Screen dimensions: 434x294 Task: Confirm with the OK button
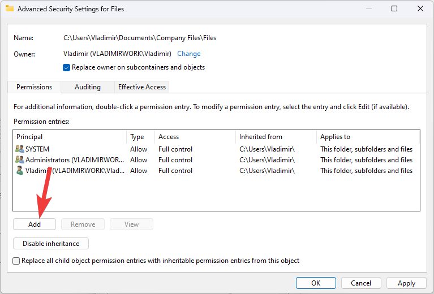(x=316, y=283)
